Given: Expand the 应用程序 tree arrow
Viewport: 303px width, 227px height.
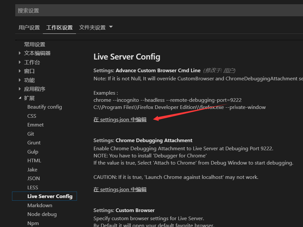Looking at the screenshot, I should click(x=19, y=89).
